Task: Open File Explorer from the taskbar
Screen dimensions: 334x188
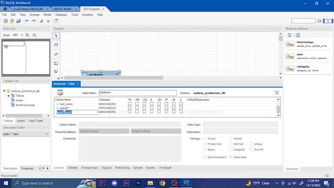Action: [150, 183]
